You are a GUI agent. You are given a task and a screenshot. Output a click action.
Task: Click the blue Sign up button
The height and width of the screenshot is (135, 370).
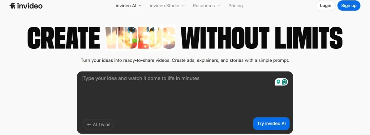[x=349, y=6]
